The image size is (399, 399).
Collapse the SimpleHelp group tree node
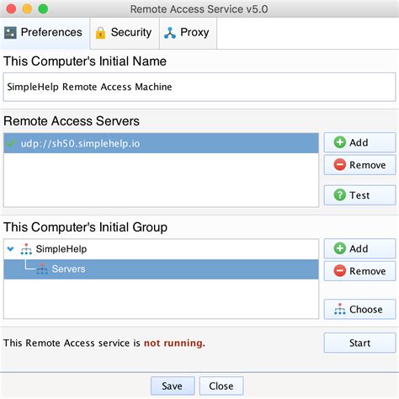[11, 249]
